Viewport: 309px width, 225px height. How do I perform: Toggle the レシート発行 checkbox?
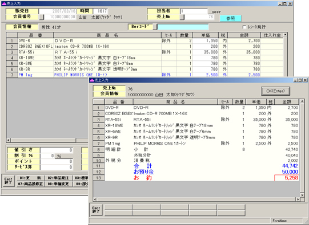pyautogui.click(x=244, y=27)
